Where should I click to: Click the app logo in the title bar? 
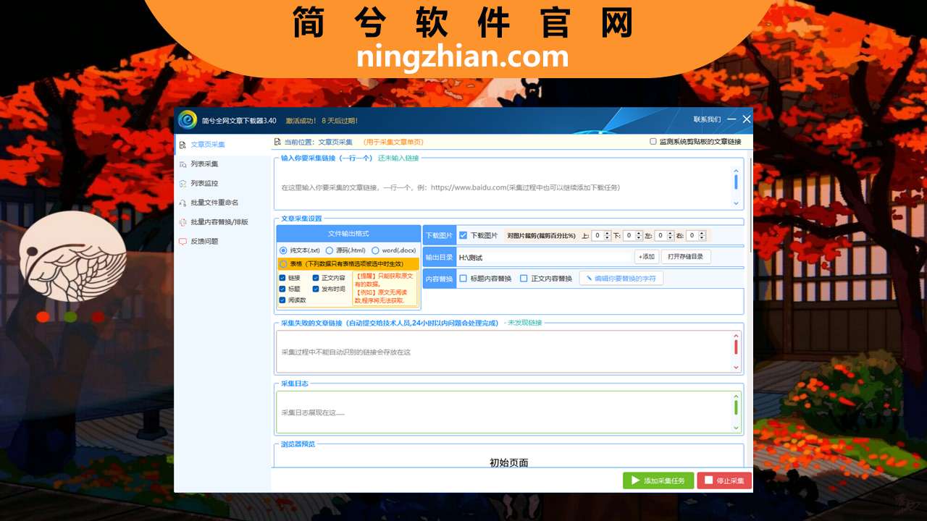188,120
